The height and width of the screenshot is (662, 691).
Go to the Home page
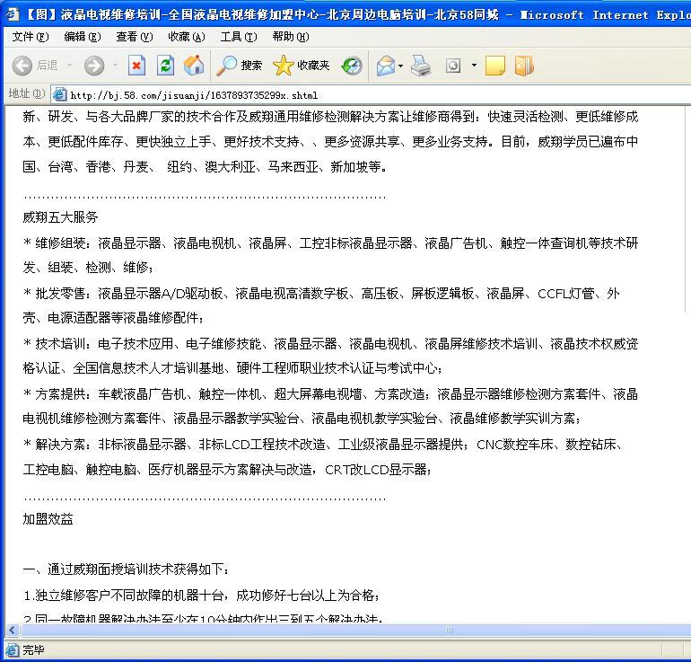point(193,66)
